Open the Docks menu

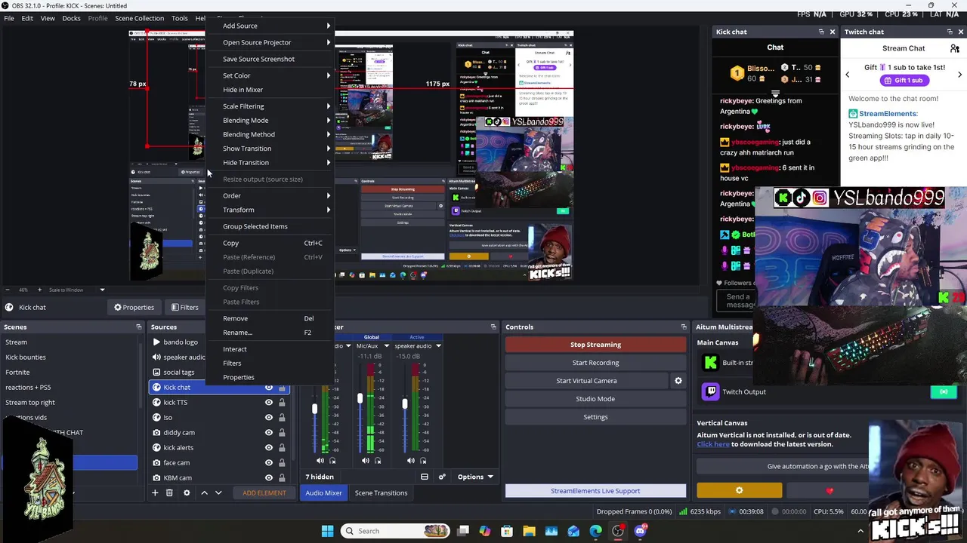(71, 18)
